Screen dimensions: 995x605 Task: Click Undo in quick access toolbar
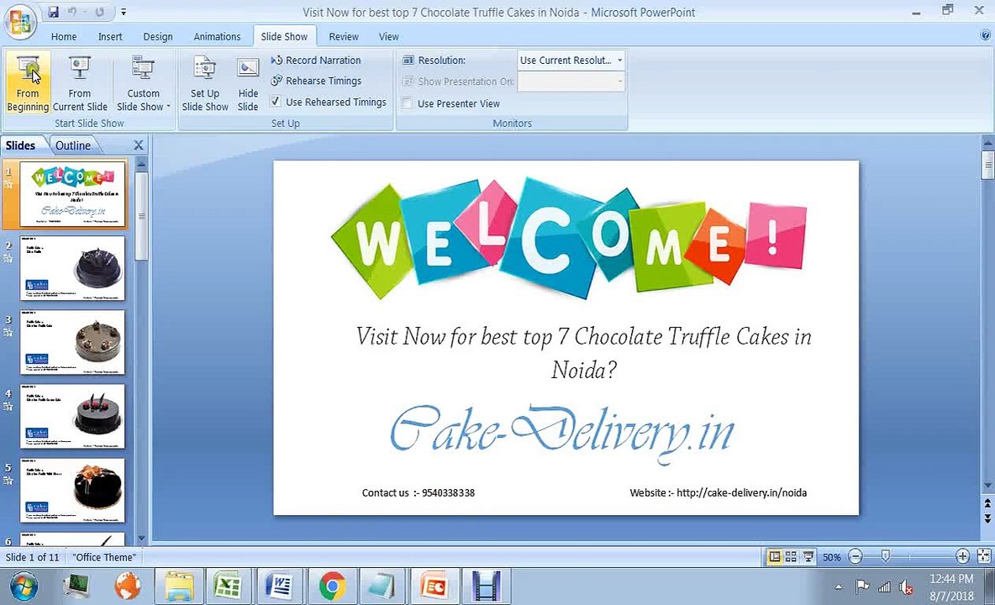pos(72,12)
